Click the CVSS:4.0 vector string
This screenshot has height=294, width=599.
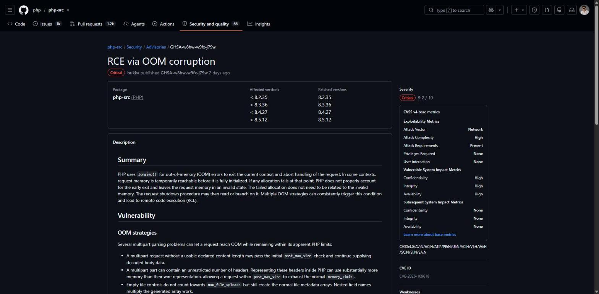click(443, 249)
